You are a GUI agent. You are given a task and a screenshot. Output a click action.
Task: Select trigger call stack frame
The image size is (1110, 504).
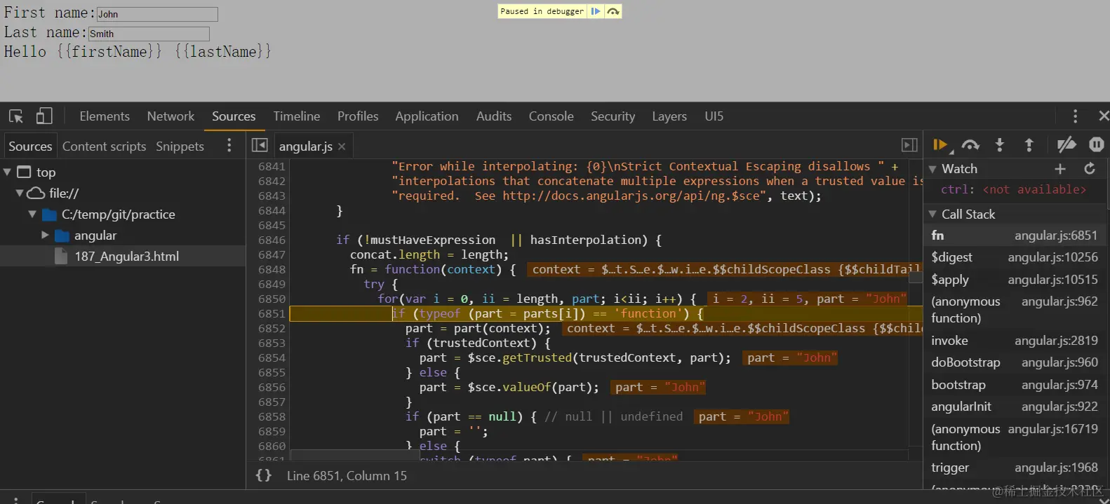click(1015, 468)
